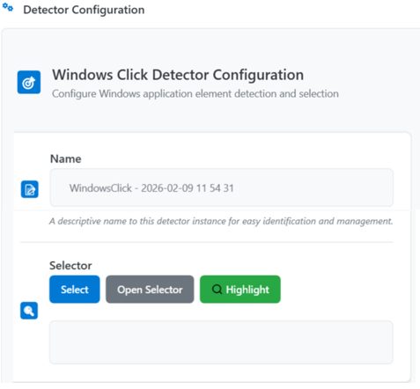Click the blue target icon next to title
This screenshot has width=420, height=389.
29,82
